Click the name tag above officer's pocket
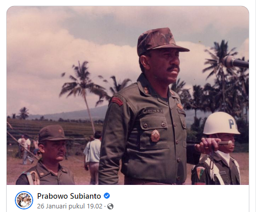The width and height of the screenshot is (256, 212). [152, 111]
